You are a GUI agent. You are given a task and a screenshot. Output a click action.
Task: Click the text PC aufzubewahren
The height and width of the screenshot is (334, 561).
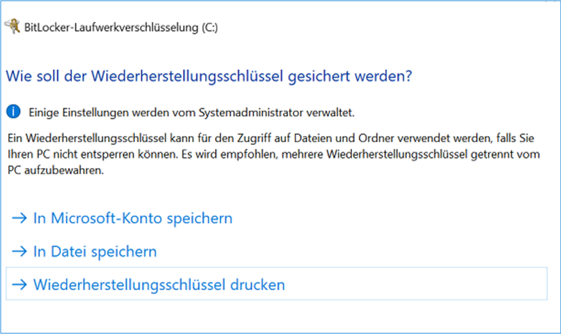pyautogui.click(x=56, y=170)
